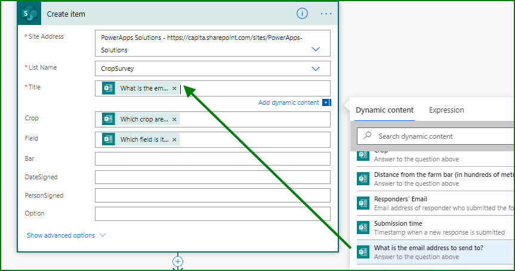Click the insert step plus icon below the card

click(178, 261)
